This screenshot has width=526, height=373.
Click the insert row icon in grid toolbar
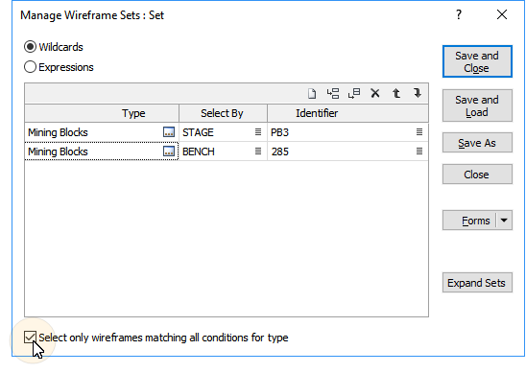coord(333,93)
